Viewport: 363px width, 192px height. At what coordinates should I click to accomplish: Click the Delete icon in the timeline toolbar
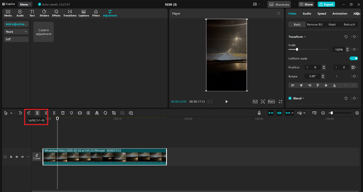pyautogui.click(x=63, y=113)
